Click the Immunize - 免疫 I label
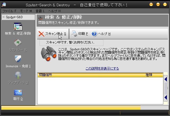Image resolution: width=170 pixels, height=116 pixels. (18, 66)
